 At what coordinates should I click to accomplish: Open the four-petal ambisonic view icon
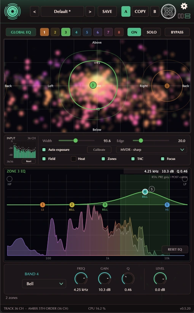tap(169, 11)
